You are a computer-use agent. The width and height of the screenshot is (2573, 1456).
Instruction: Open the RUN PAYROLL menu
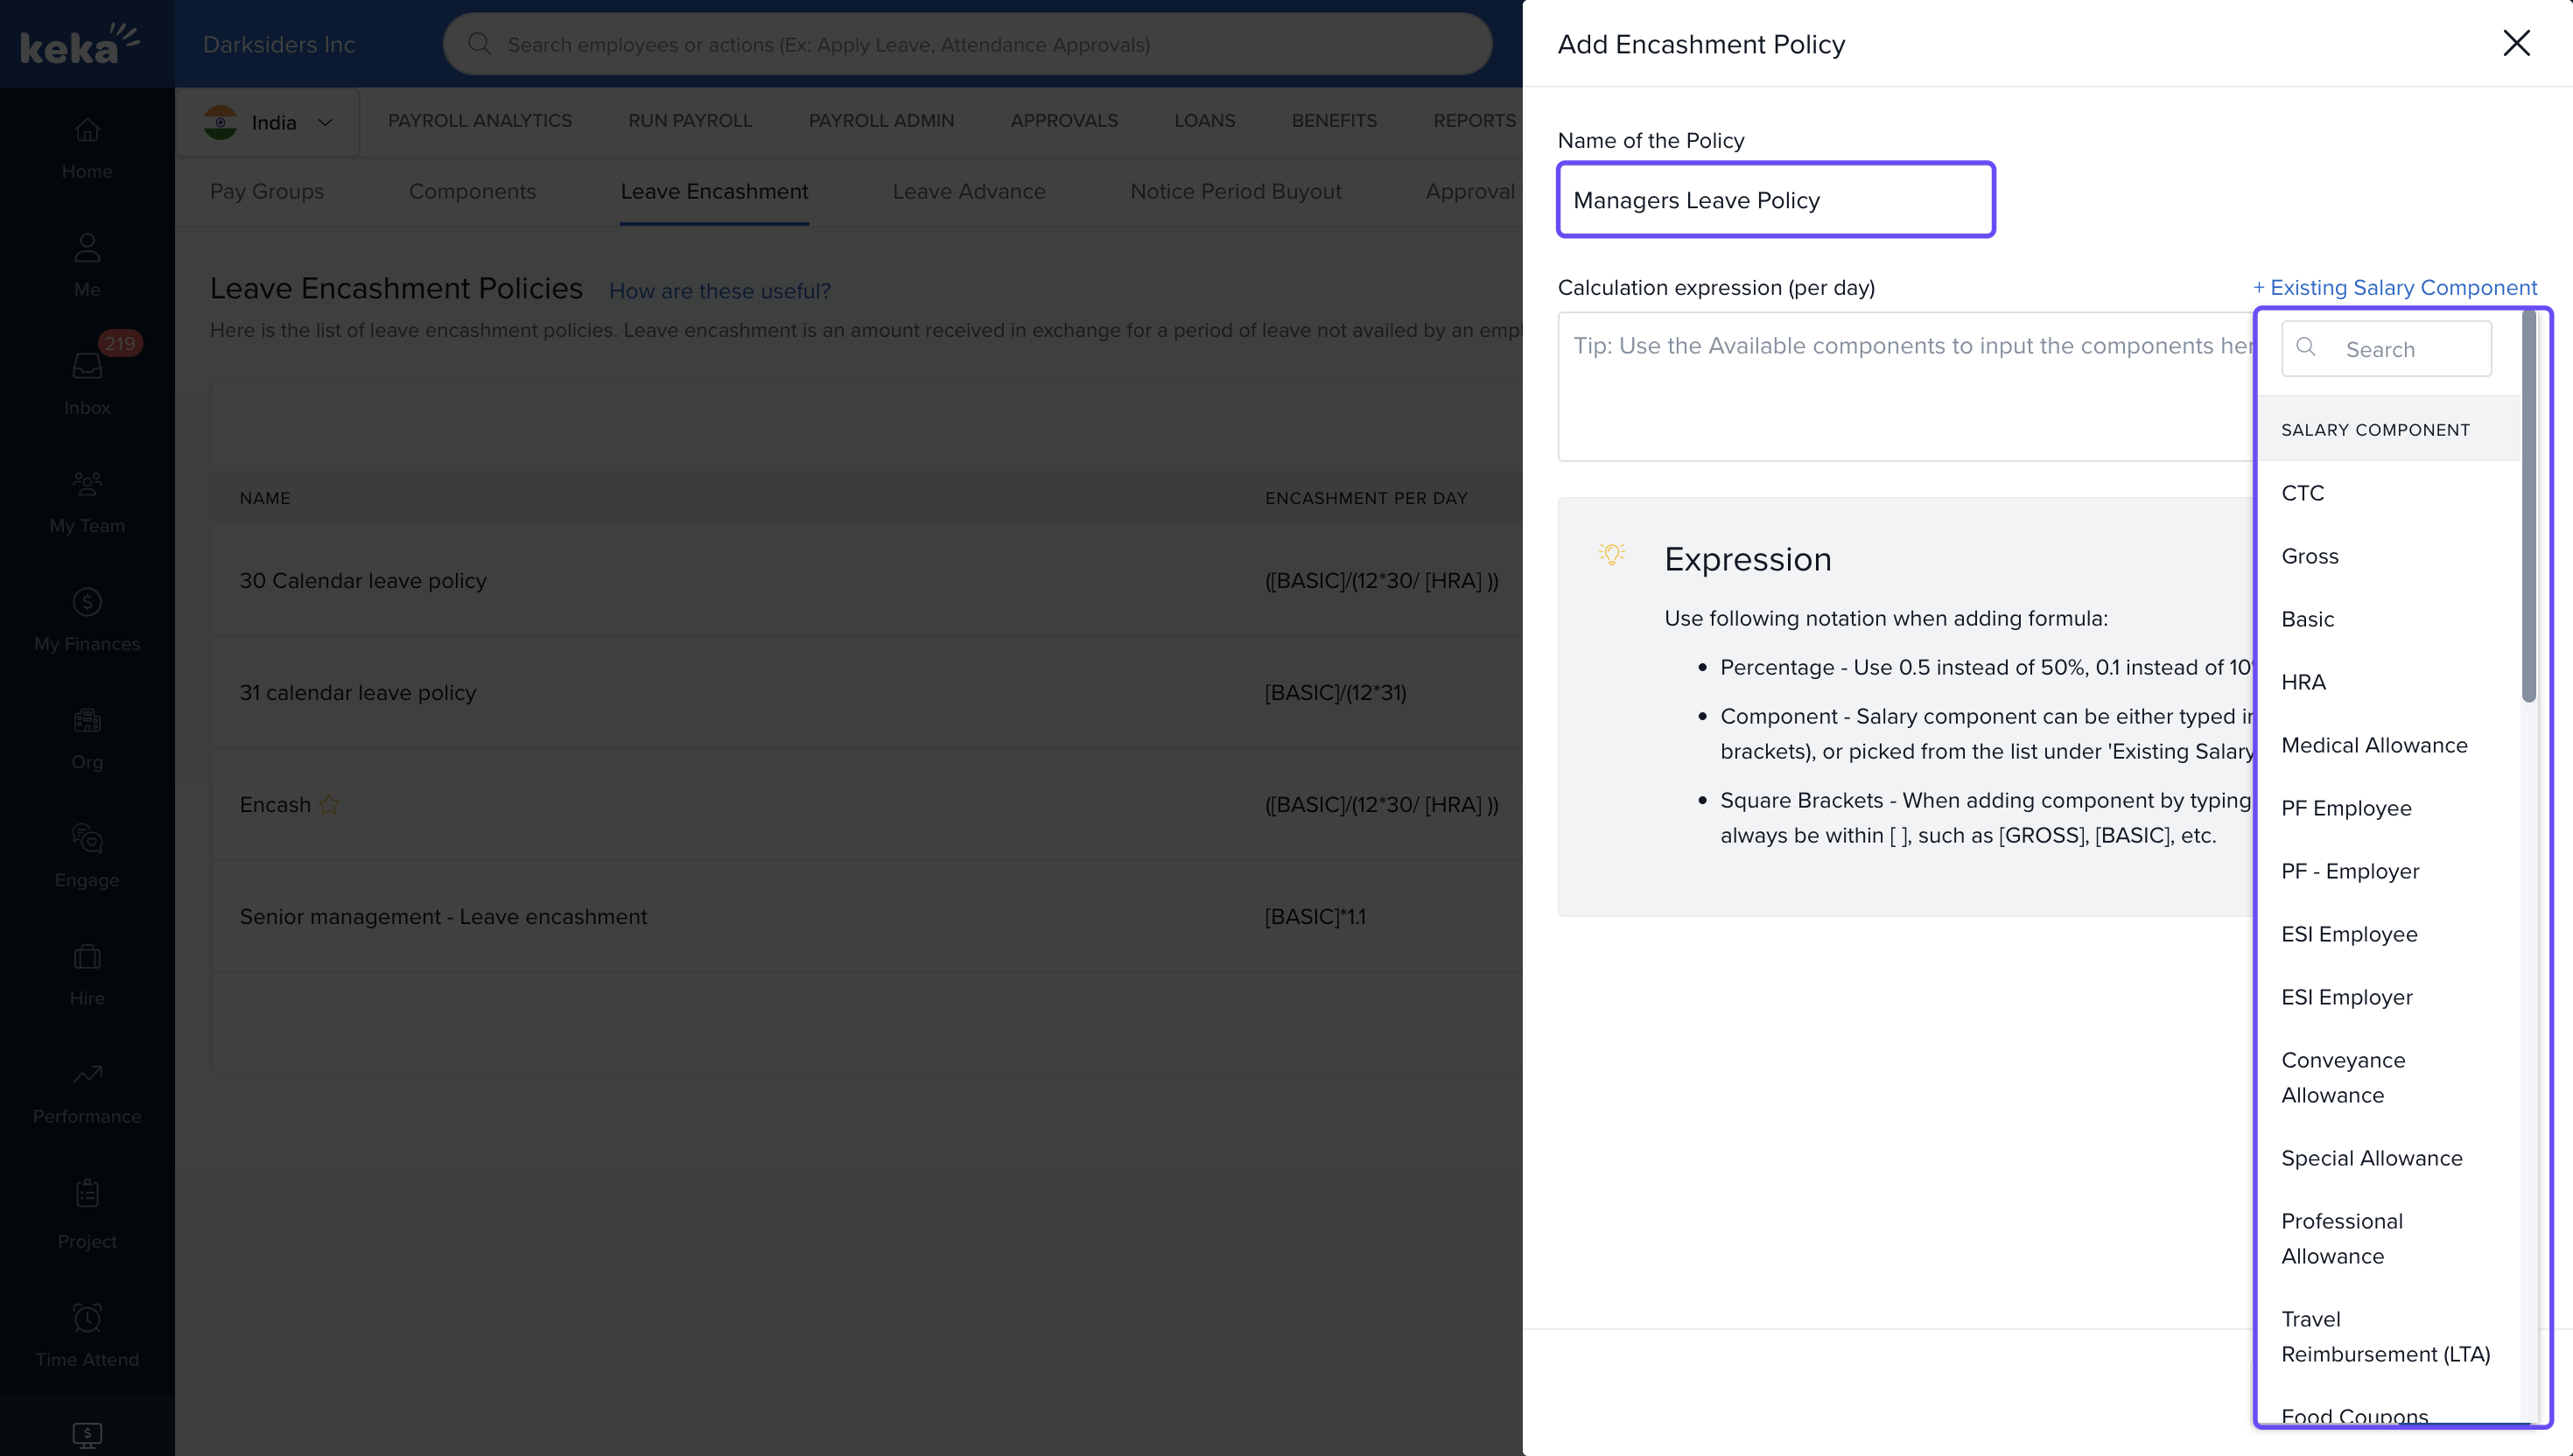point(689,120)
